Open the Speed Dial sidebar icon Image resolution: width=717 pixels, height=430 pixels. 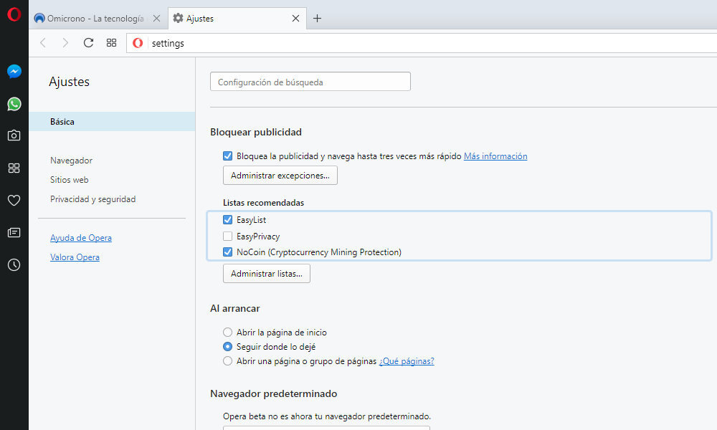pos(14,168)
